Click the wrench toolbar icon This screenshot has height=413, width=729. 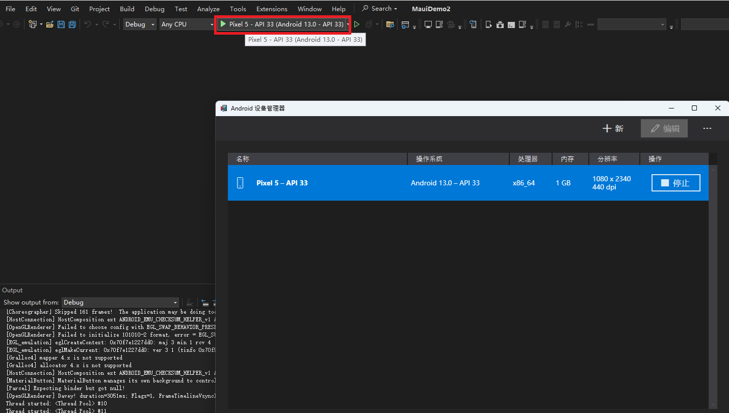pos(568,24)
